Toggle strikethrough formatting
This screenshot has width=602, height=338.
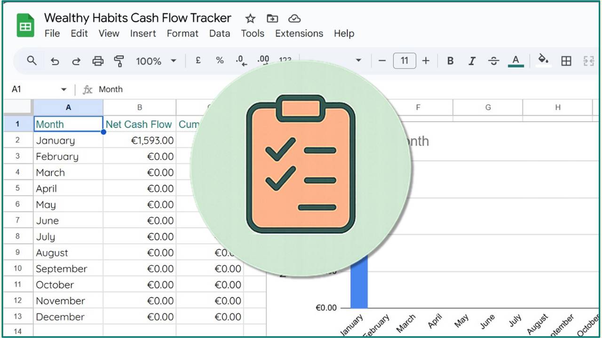pos(493,61)
